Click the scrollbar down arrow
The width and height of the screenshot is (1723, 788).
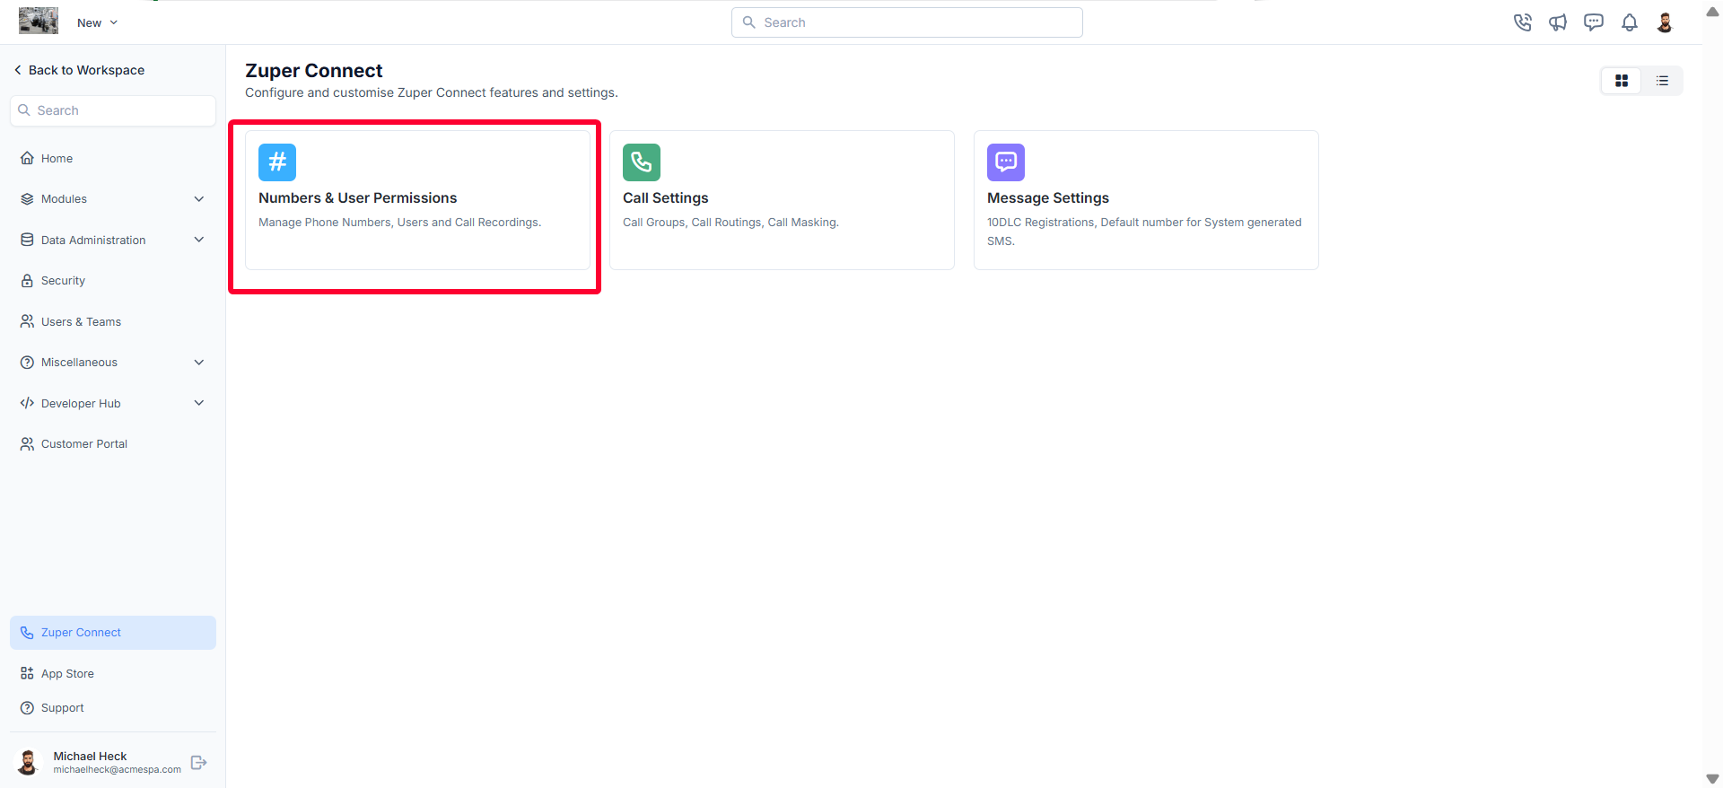(1712, 779)
